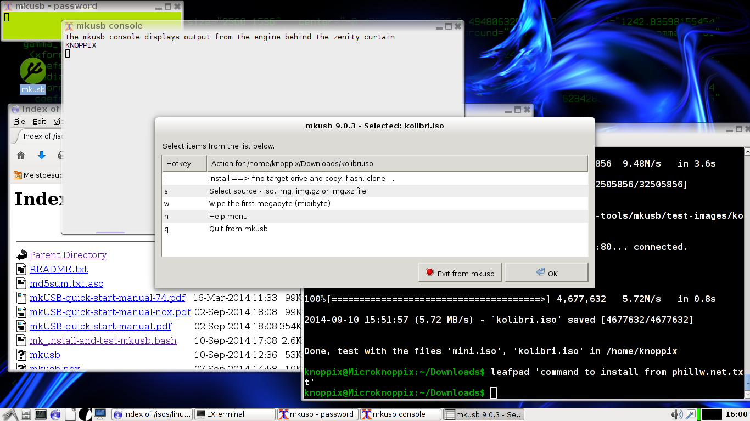Screen dimensions: 750x421
Task: Click the file icon beside README.txt
Action: [21, 269]
